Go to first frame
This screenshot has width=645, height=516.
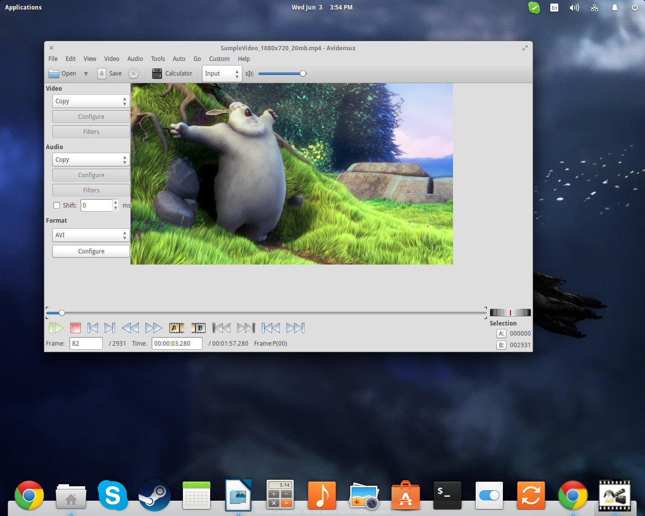click(x=271, y=329)
